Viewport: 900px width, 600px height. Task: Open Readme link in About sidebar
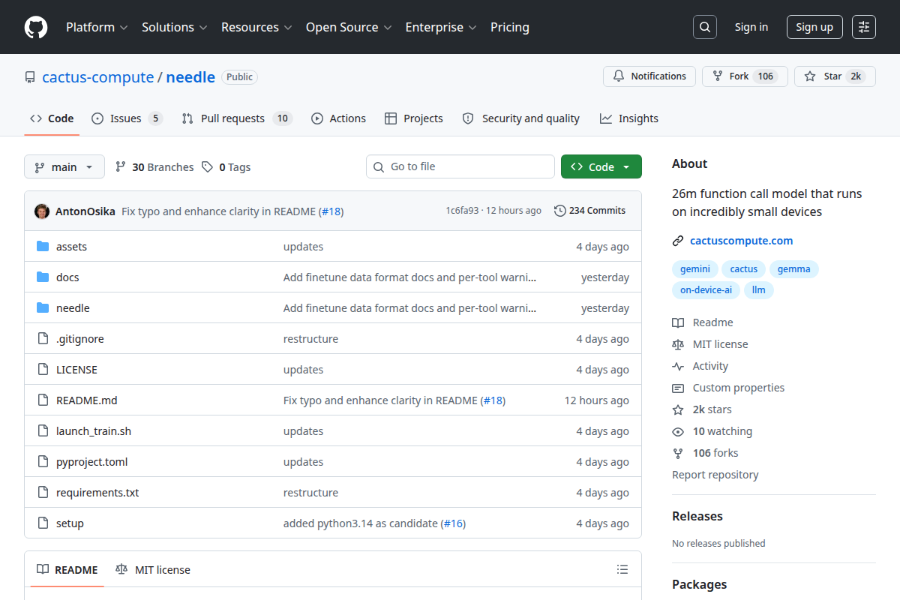click(703, 322)
